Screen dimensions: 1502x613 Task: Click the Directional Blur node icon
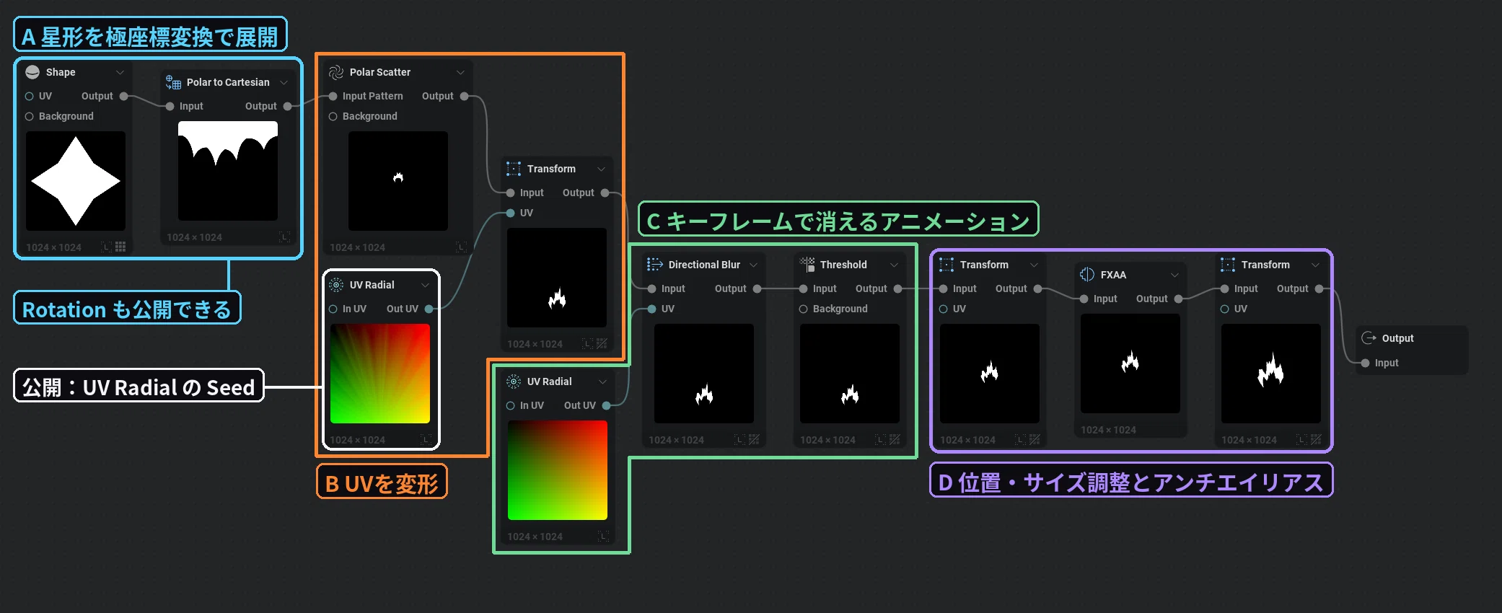click(x=655, y=265)
